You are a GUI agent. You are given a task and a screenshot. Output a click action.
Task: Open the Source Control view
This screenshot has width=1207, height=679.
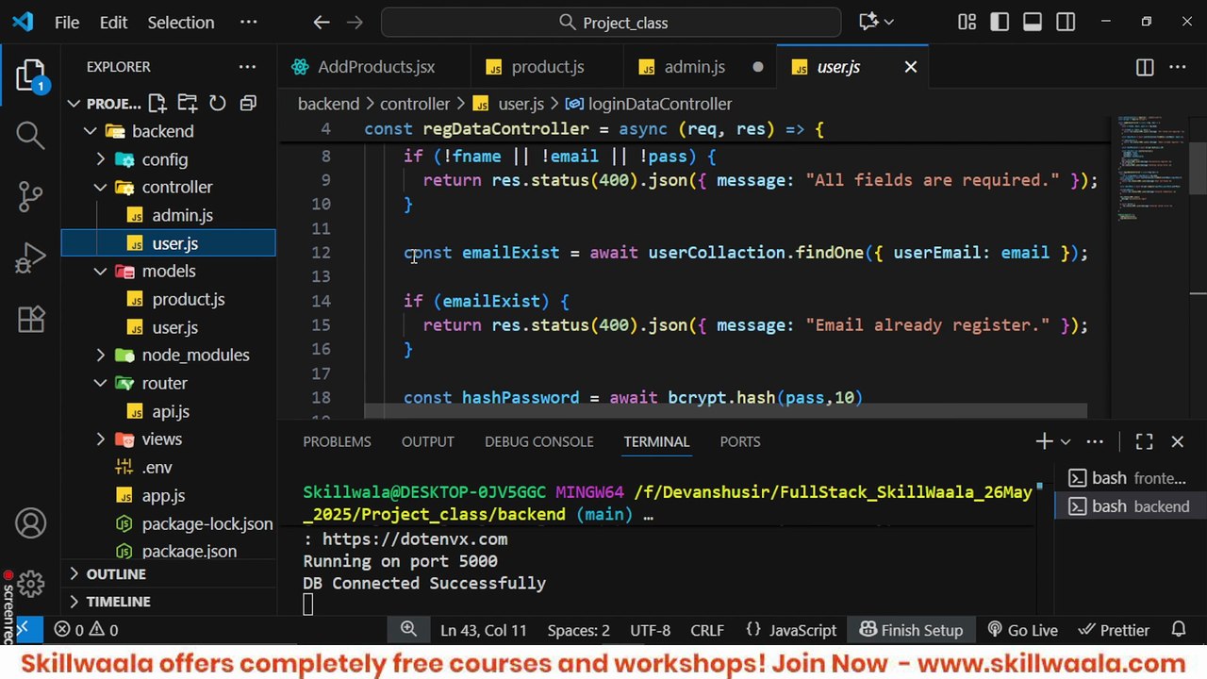coord(30,195)
